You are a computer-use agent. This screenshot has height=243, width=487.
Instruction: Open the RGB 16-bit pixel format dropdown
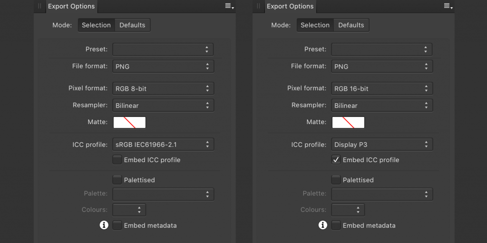click(382, 88)
